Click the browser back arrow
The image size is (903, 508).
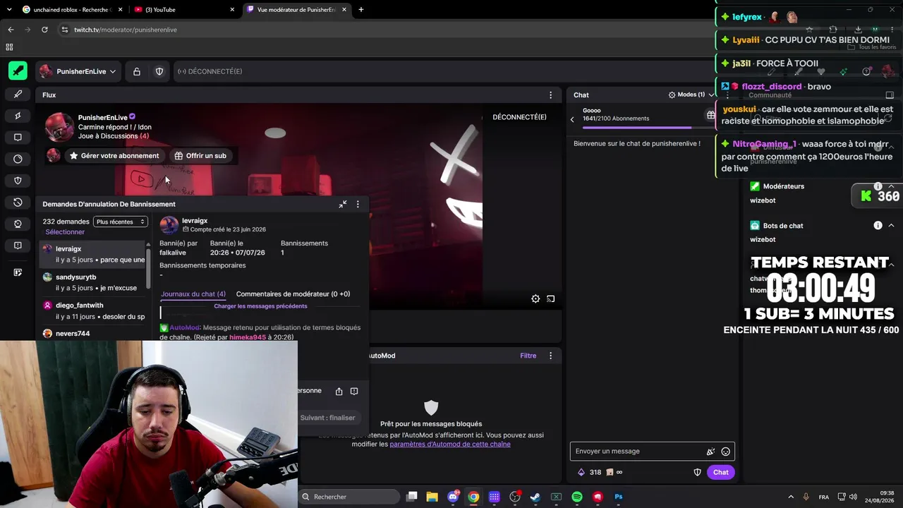pos(11,30)
